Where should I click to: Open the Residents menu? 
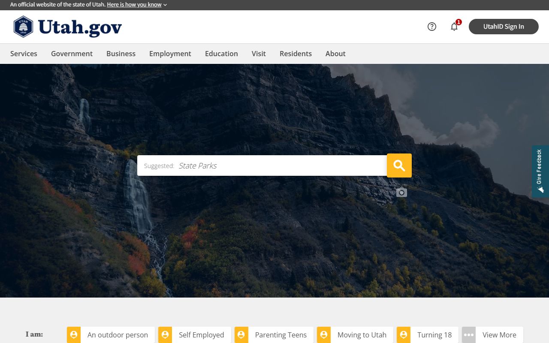(x=296, y=54)
